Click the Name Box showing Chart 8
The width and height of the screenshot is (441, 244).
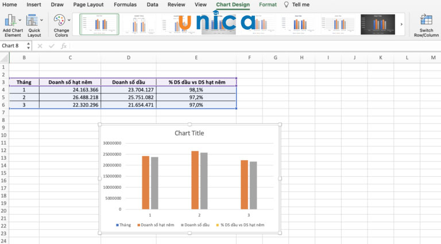click(x=13, y=45)
